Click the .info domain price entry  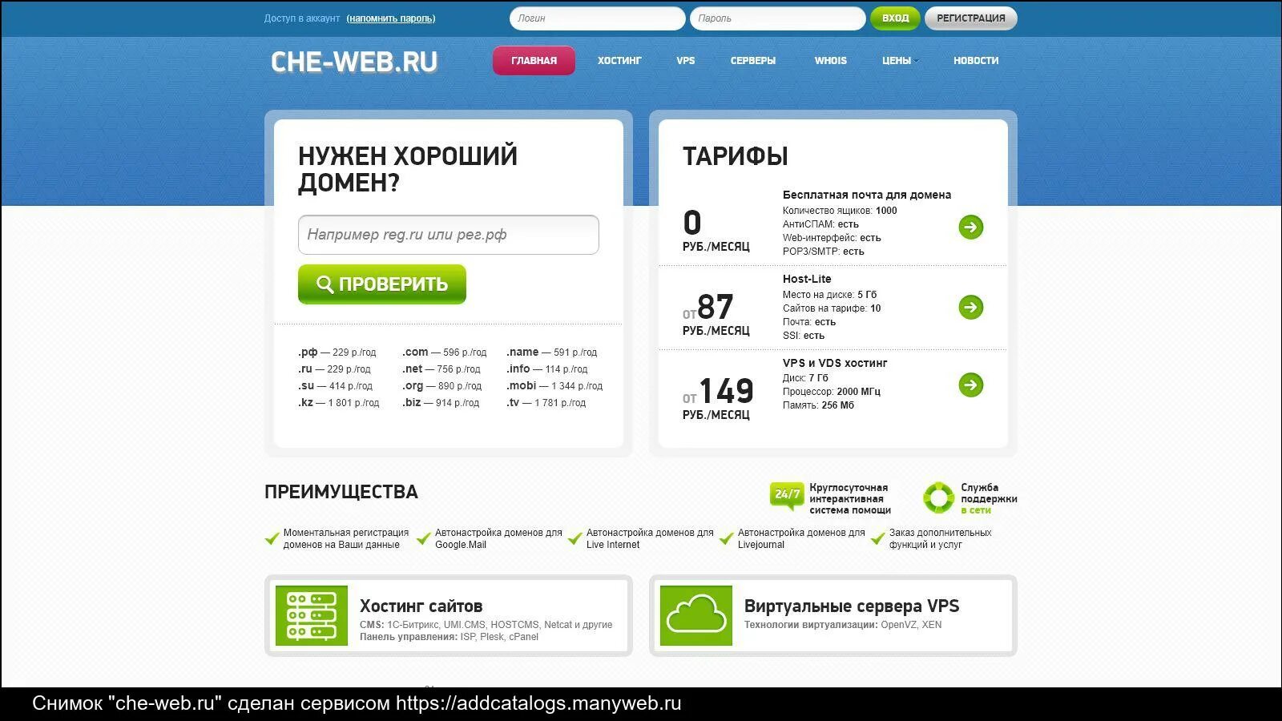(x=547, y=369)
